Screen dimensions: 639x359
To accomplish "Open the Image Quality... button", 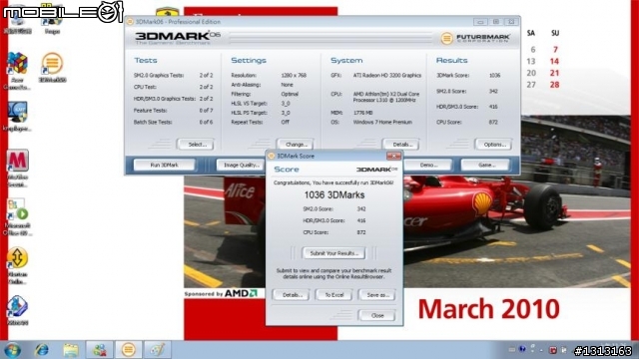I will click(x=242, y=165).
